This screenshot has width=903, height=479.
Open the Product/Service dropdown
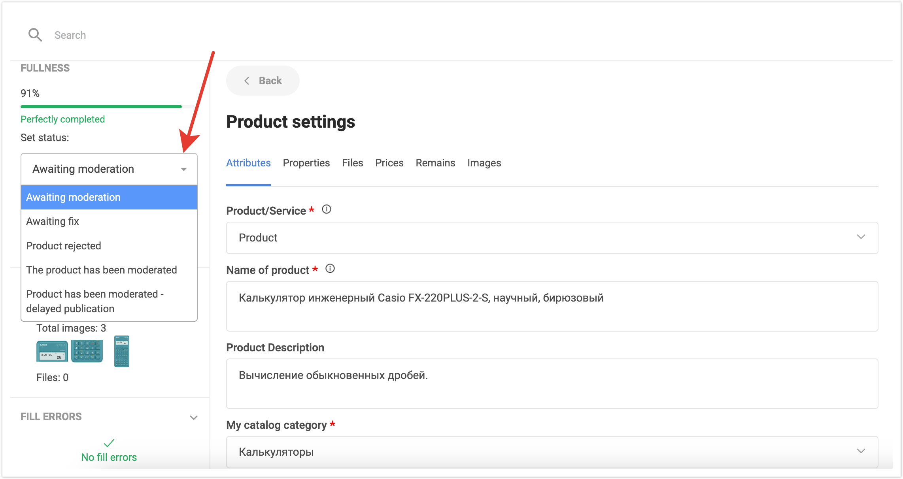(552, 238)
